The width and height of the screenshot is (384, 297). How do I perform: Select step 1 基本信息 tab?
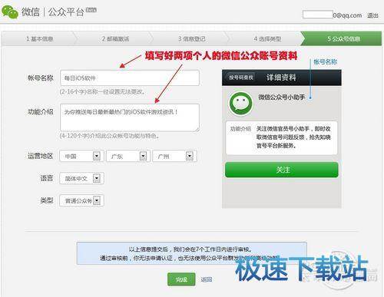(39, 39)
